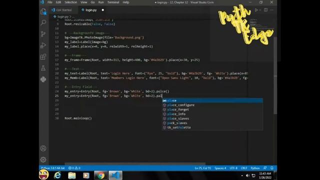Click line 17 my_frame code line
Image resolution: width=320 pixels, height=180 pixels.
(132, 60)
